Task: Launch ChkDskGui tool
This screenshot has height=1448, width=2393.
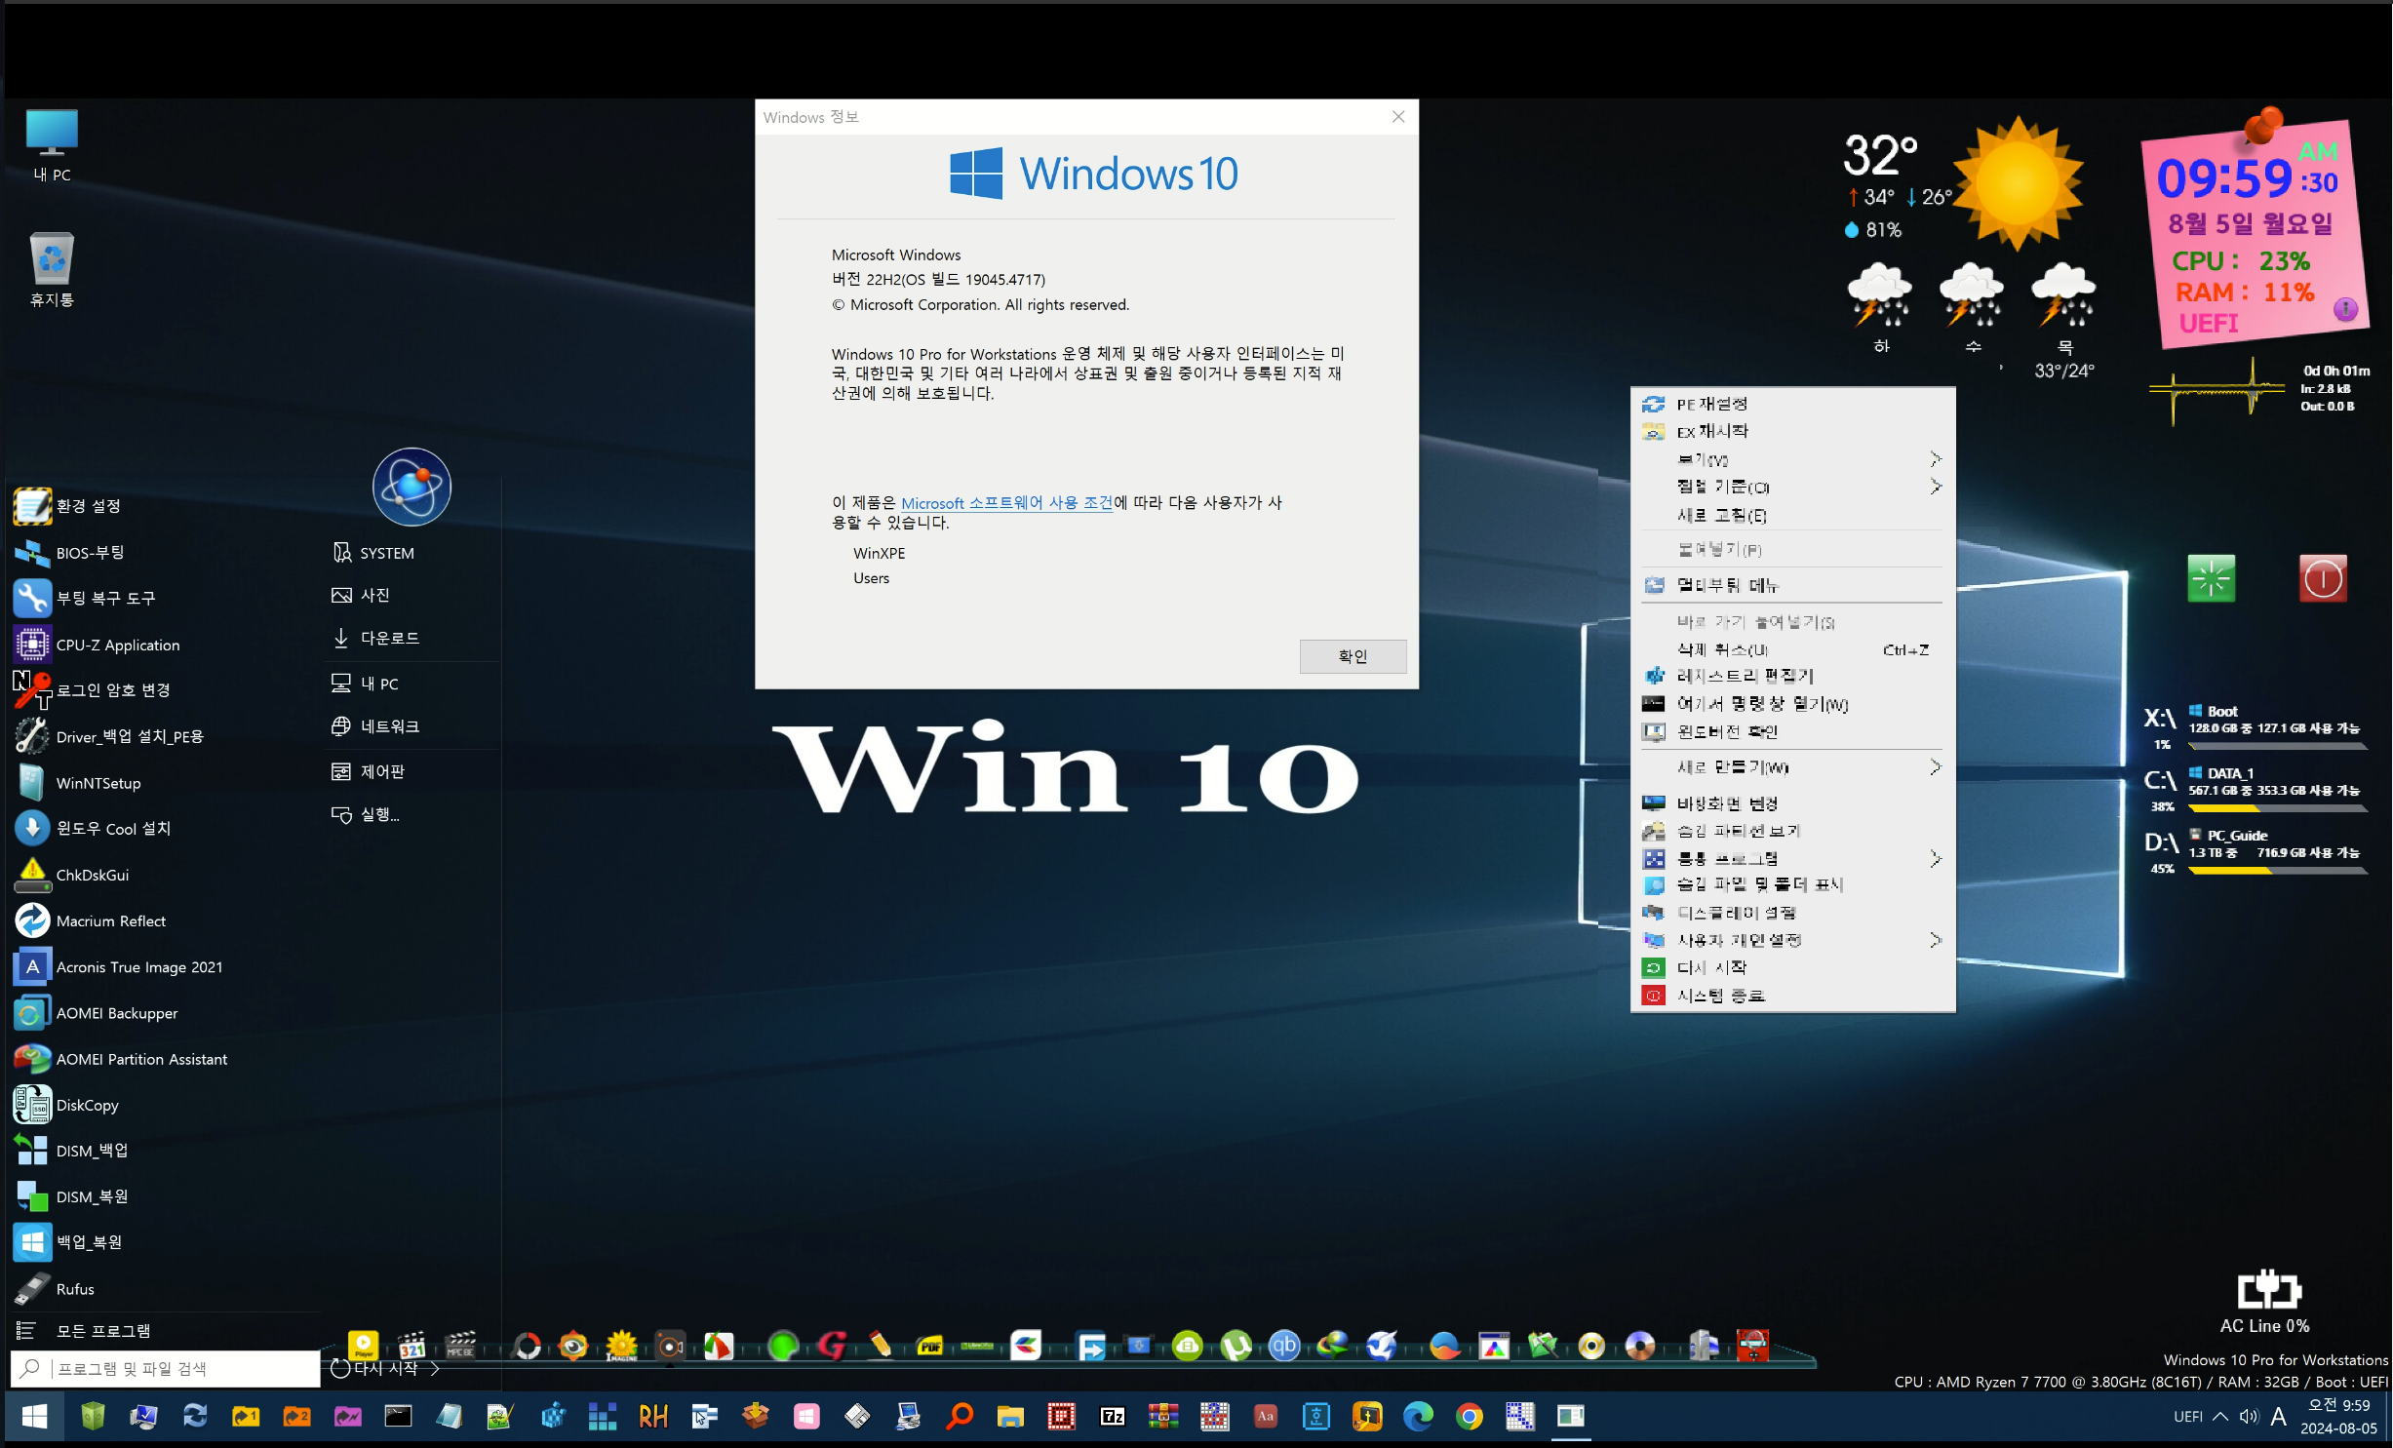Action: point(72,875)
